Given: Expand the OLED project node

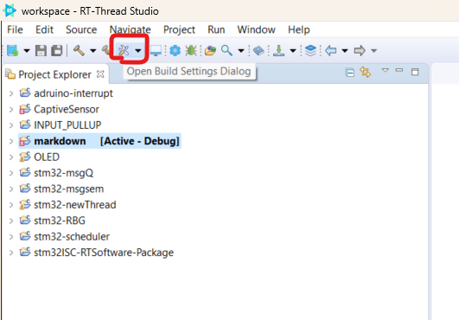Looking at the screenshot, I should coord(11,157).
